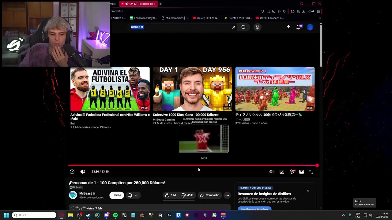Open the YouTube account avatar menu

[310, 27]
